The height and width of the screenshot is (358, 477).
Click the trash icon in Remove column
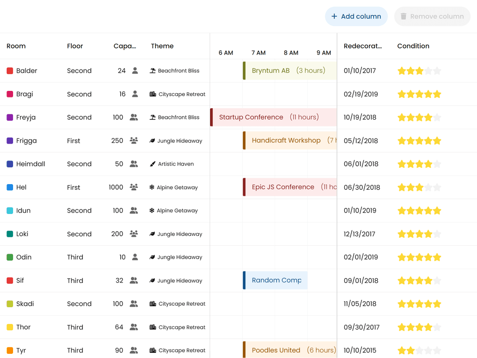pyautogui.click(x=403, y=16)
